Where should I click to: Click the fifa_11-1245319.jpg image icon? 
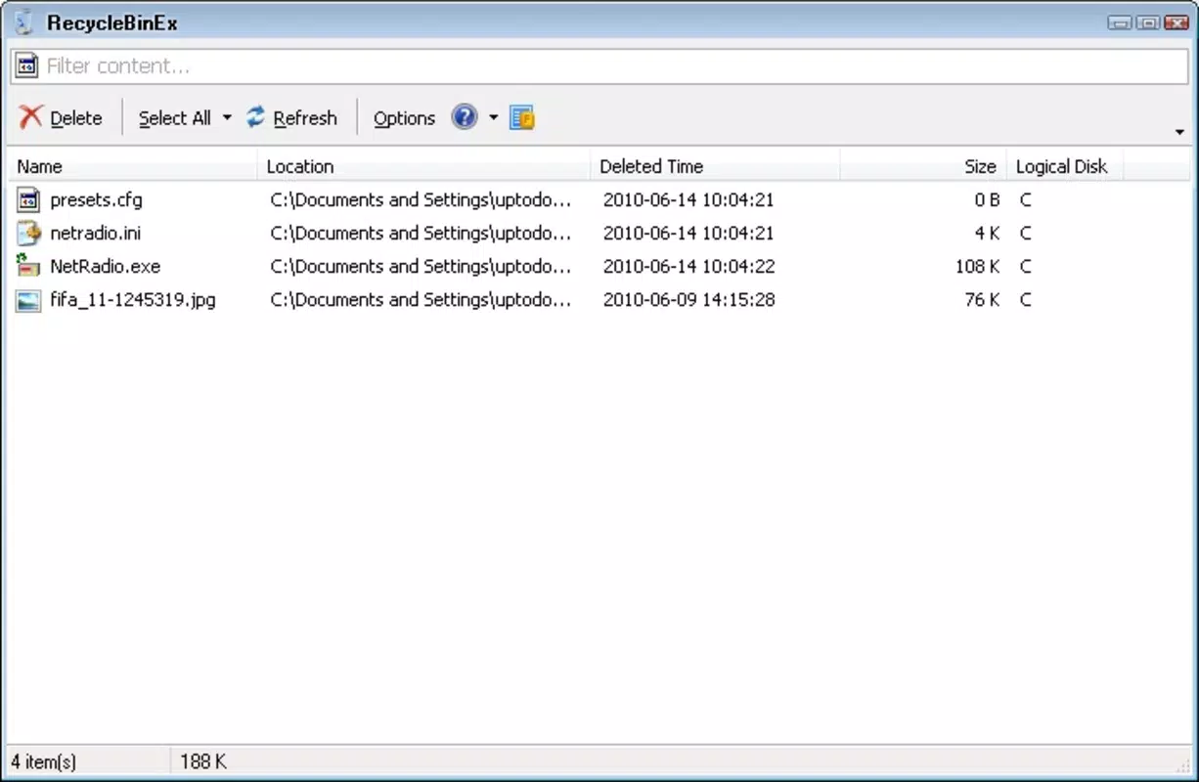click(x=28, y=299)
